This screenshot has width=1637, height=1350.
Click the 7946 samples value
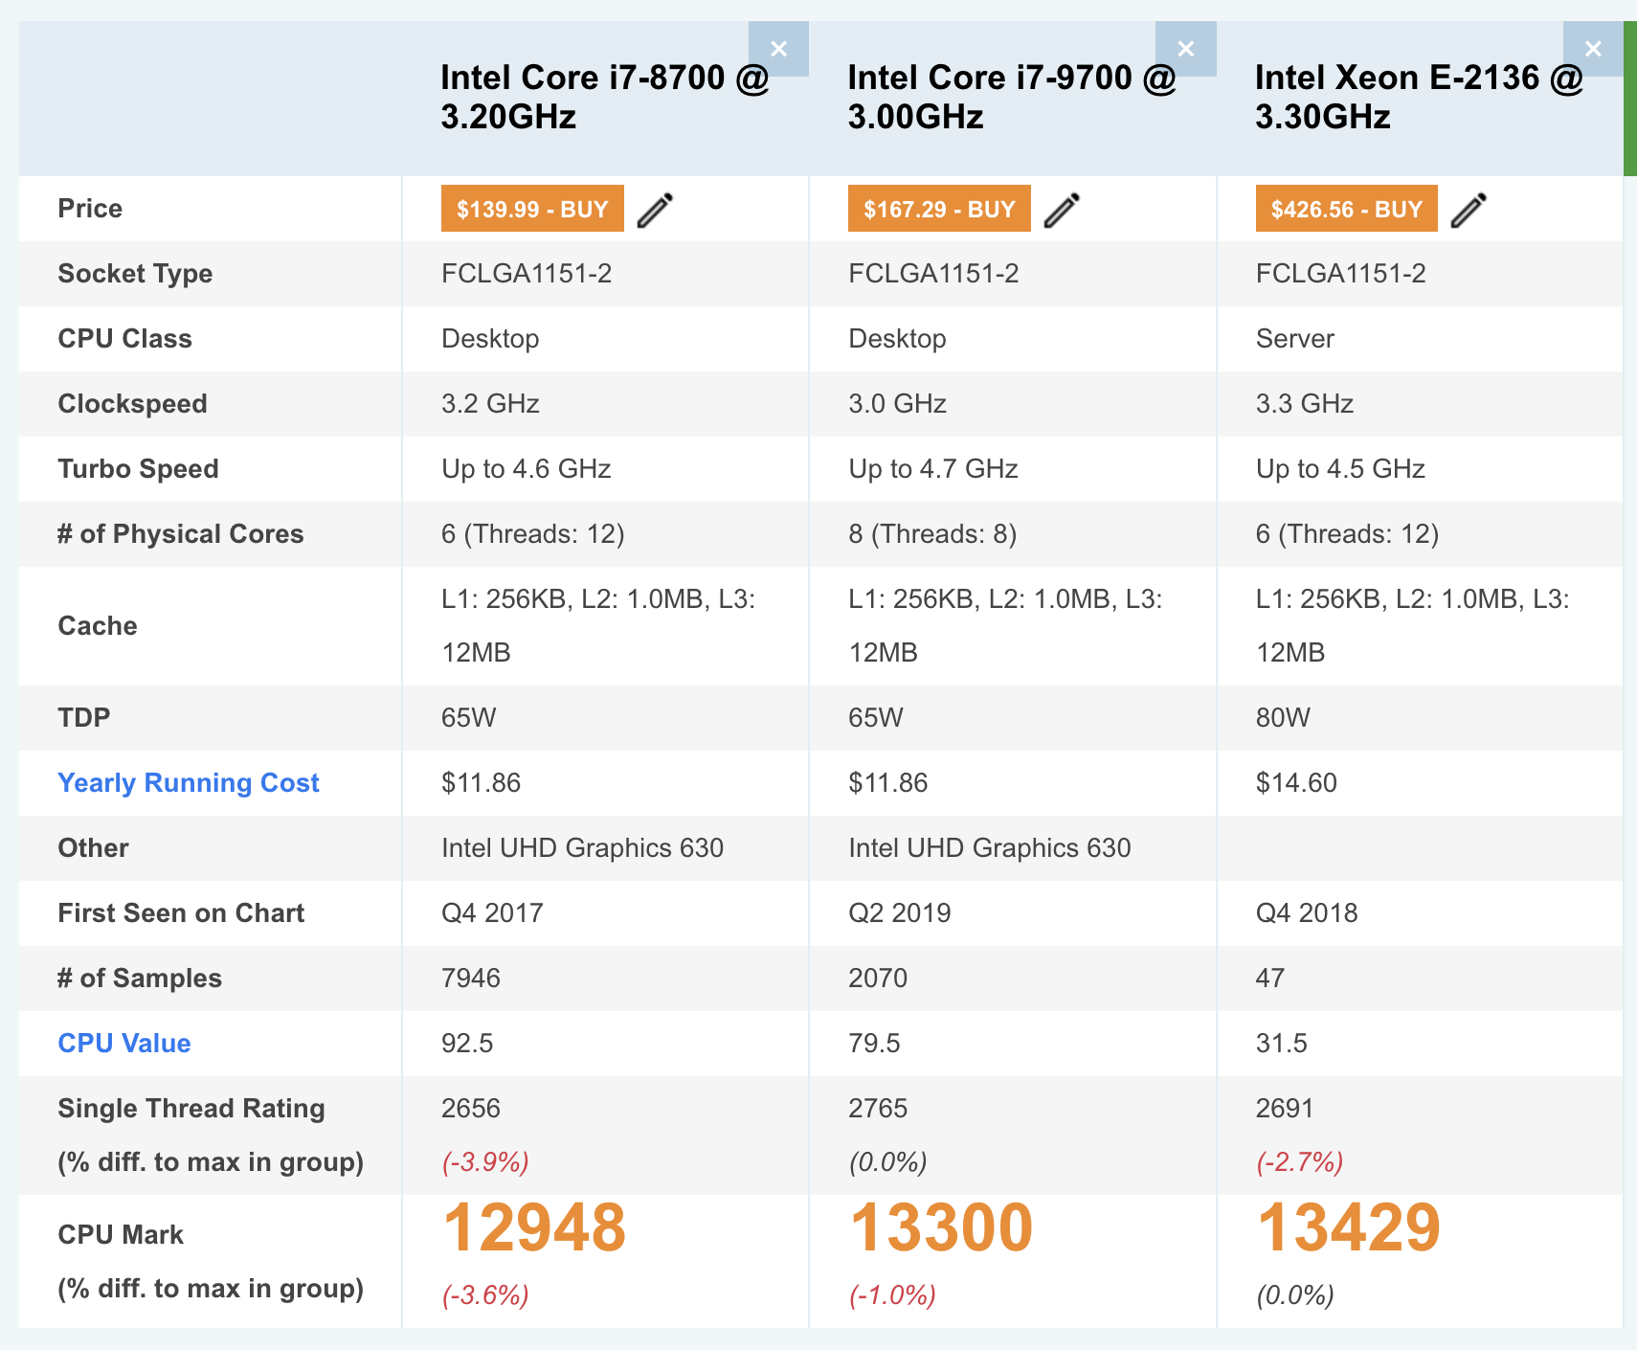[471, 978]
